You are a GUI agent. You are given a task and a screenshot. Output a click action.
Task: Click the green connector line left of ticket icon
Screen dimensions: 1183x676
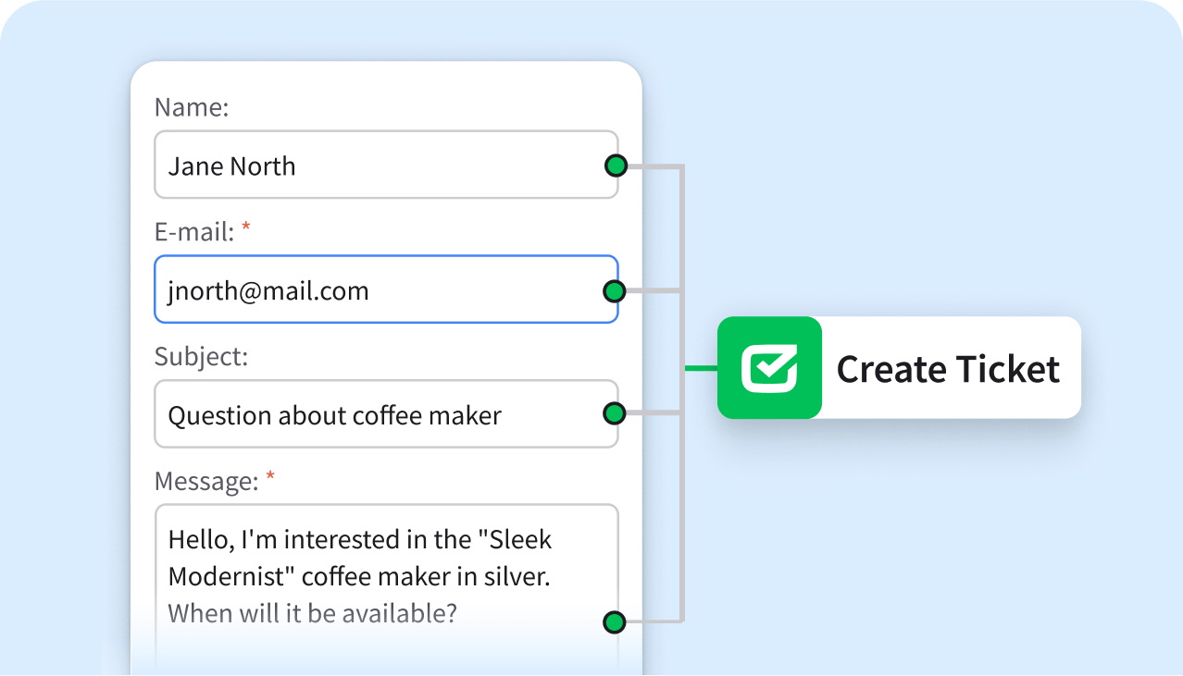(701, 368)
